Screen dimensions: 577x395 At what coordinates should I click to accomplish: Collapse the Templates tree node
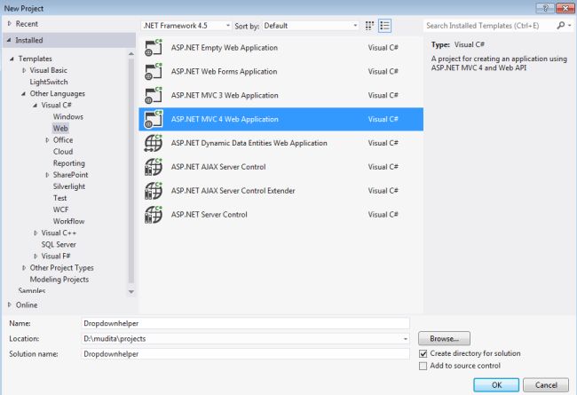tap(12, 59)
